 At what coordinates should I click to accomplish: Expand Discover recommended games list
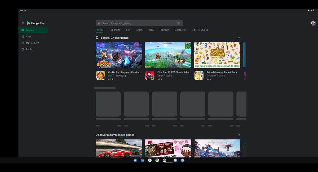coord(239,135)
